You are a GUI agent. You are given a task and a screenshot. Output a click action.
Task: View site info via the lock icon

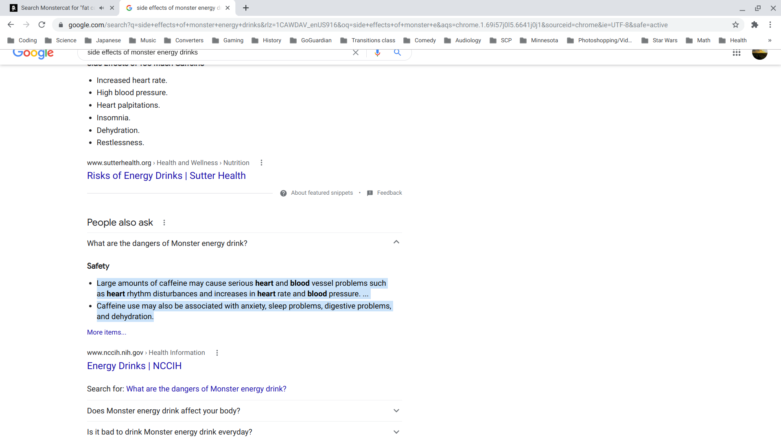[x=61, y=25]
